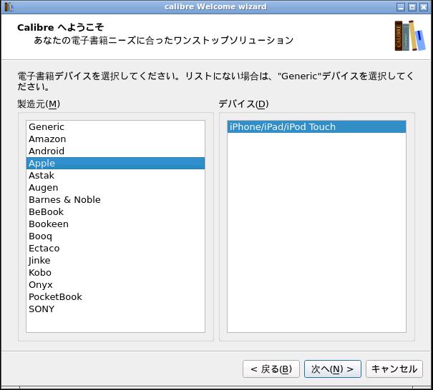Select PocketBook manufacturer
The width and height of the screenshot is (433, 390).
(x=115, y=296)
